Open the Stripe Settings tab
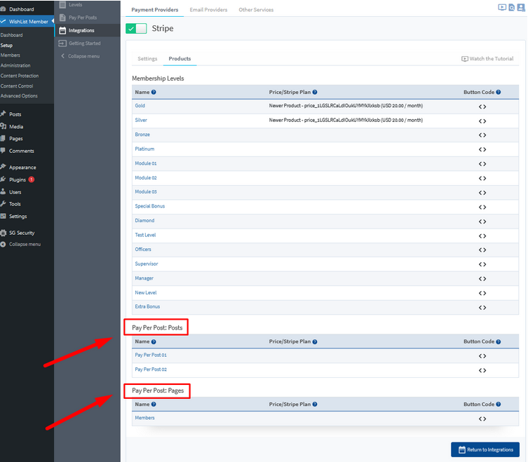Screen dimensions: 528x462 147,59
